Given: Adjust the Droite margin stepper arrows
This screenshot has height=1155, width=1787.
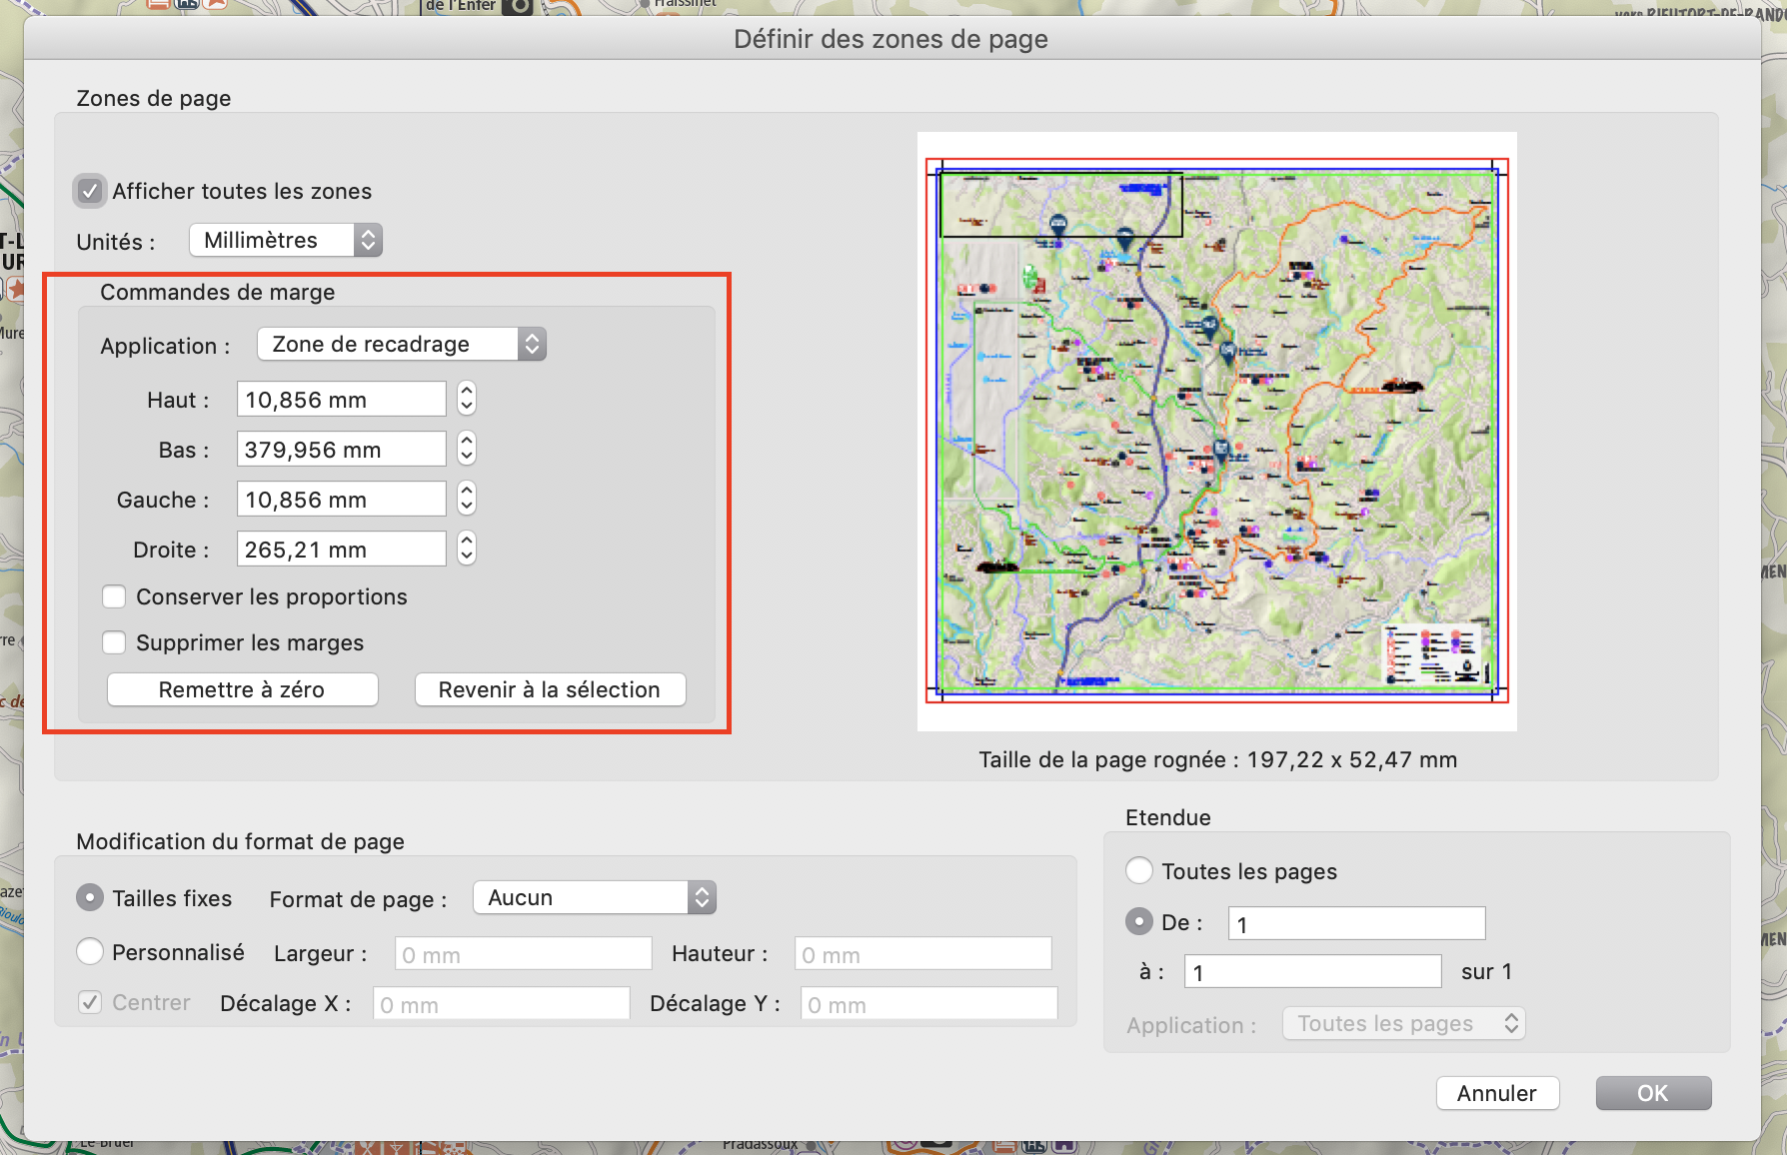Looking at the screenshot, I should (x=467, y=549).
